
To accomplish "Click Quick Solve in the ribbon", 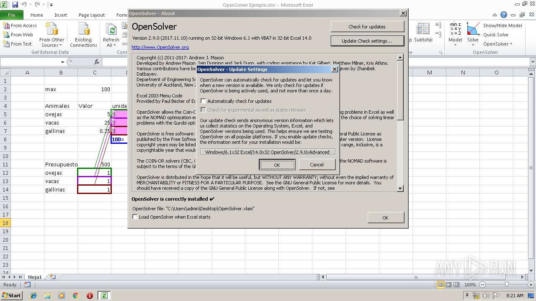I will coord(496,35).
